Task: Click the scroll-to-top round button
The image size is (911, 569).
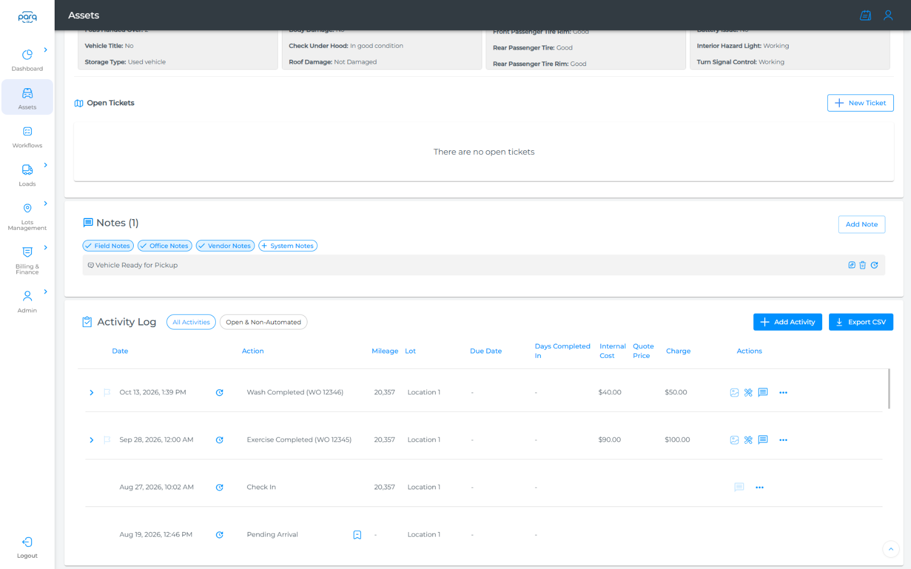Action: (891, 549)
